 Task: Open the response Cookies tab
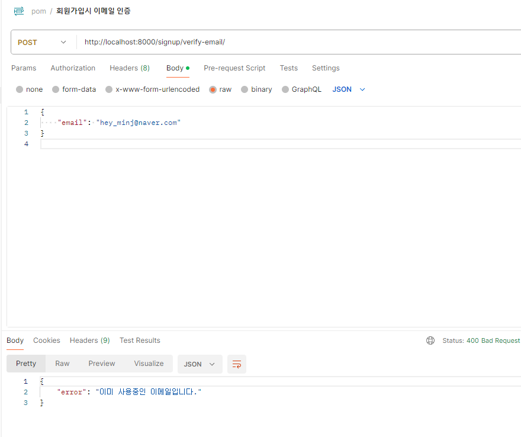47,340
